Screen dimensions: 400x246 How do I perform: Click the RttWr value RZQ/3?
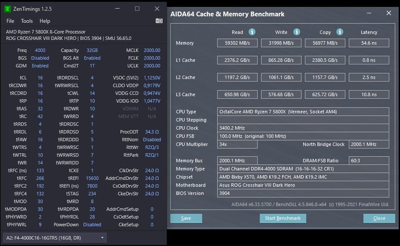tap(152, 147)
